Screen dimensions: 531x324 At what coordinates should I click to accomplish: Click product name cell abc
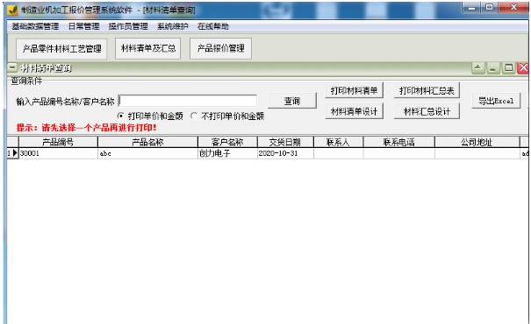tap(147, 153)
